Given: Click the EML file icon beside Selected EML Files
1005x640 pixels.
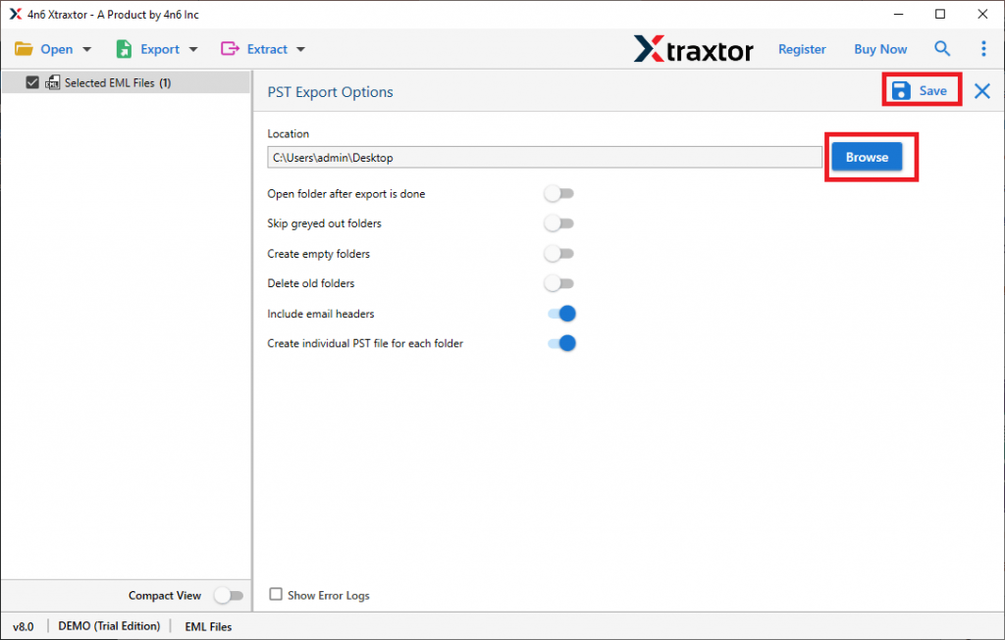Looking at the screenshot, I should click(53, 82).
